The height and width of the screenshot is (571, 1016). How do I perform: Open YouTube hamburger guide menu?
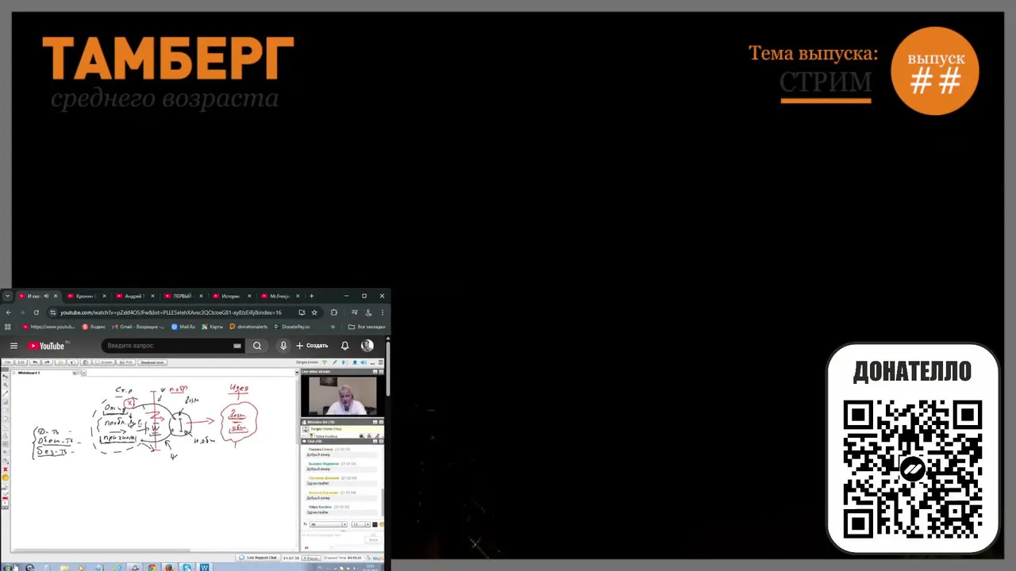(x=13, y=346)
